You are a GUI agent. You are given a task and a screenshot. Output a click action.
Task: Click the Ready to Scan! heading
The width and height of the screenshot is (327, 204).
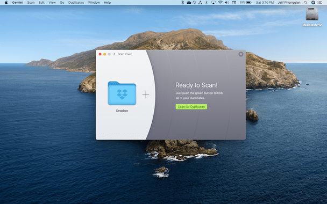[x=196, y=85]
